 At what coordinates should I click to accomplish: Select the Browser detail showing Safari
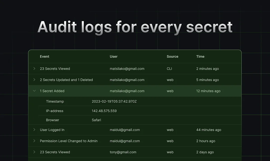tap(96, 120)
